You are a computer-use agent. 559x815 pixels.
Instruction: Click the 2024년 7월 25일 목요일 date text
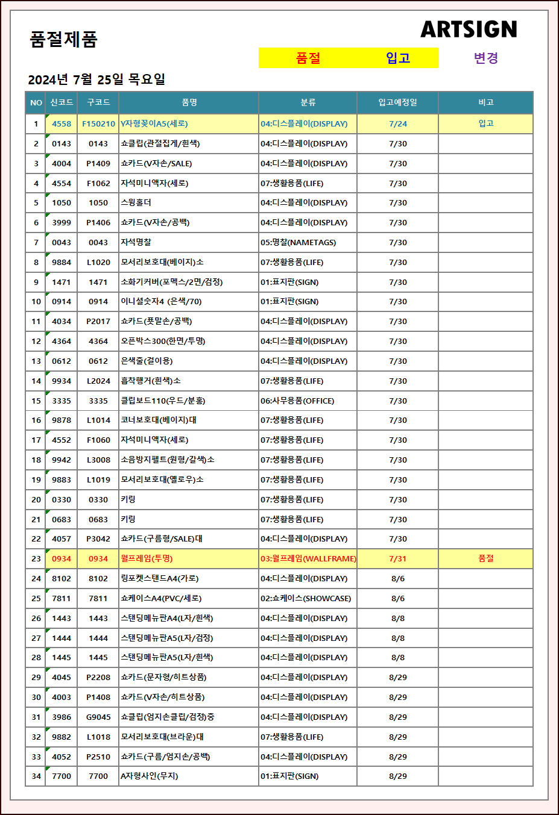(x=96, y=80)
